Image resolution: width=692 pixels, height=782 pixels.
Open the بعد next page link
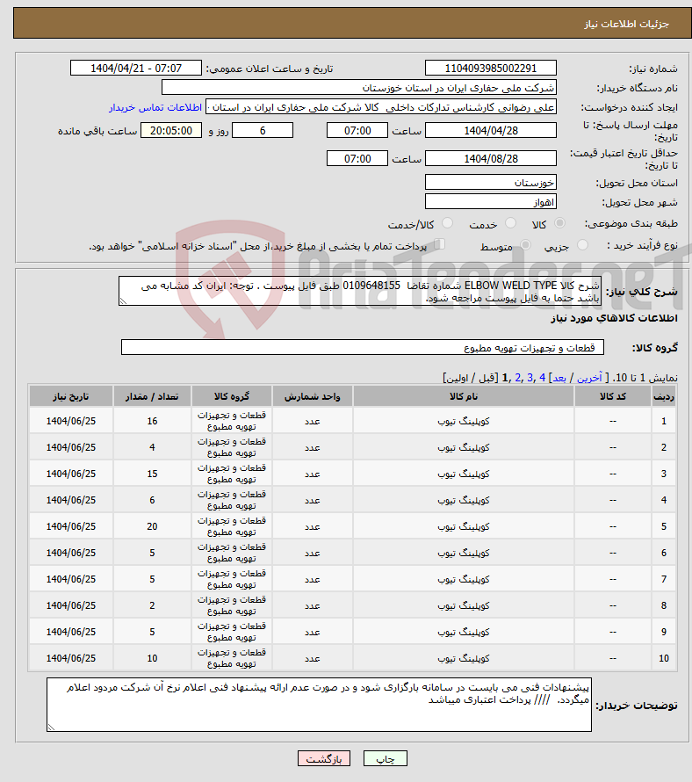point(559,378)
